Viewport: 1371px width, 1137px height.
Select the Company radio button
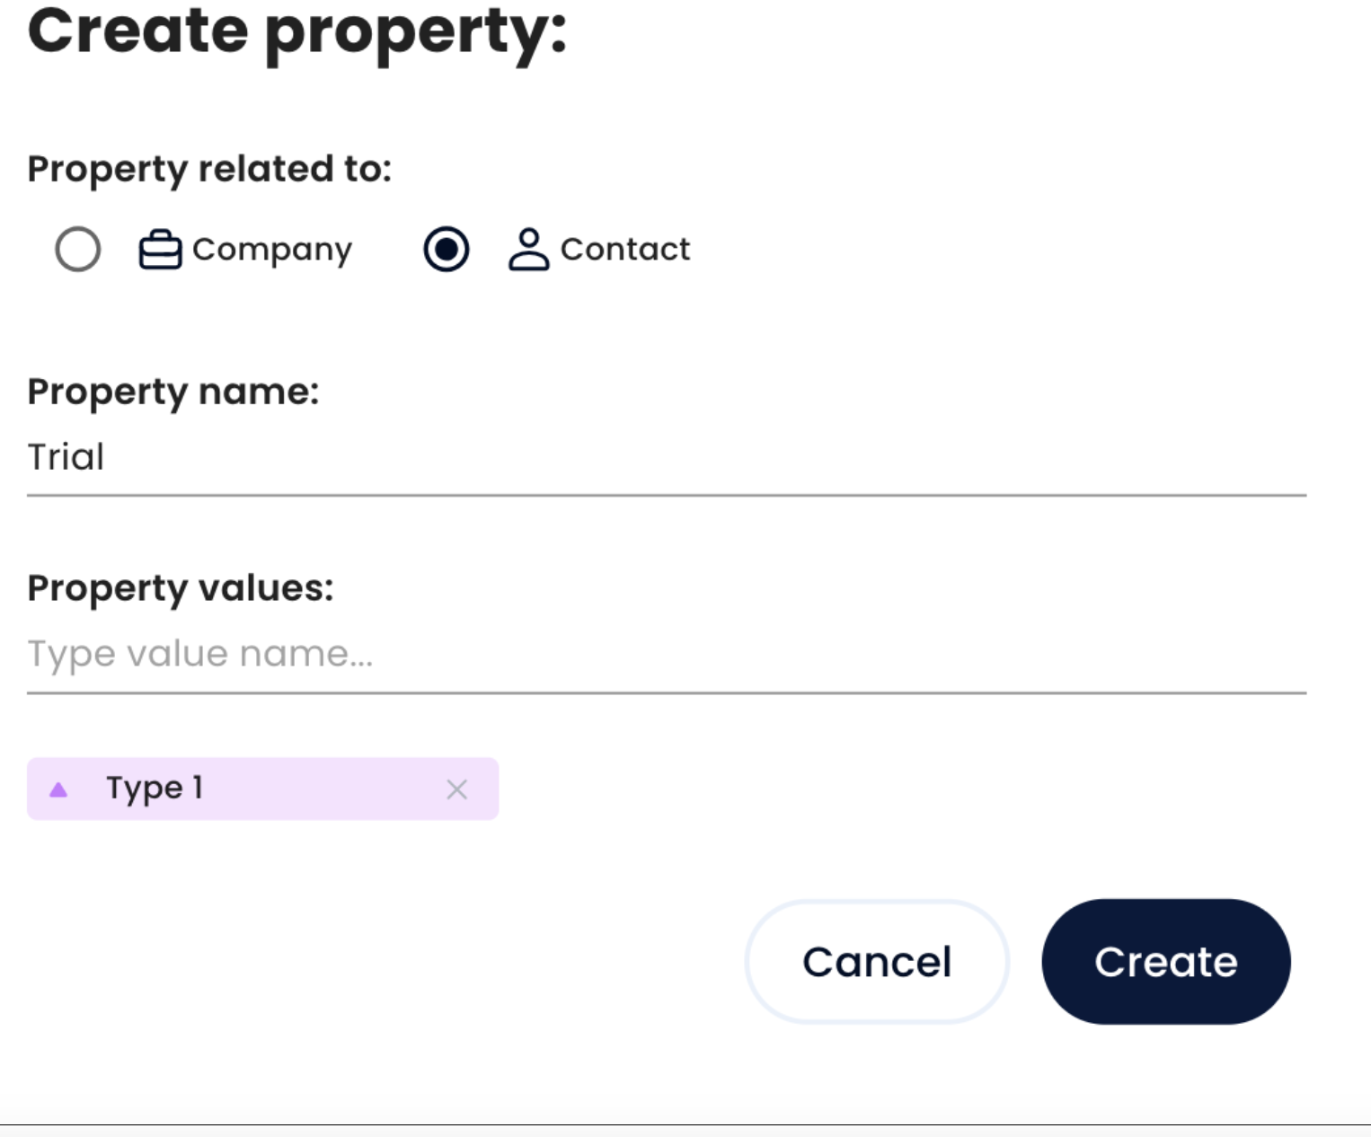78,249
